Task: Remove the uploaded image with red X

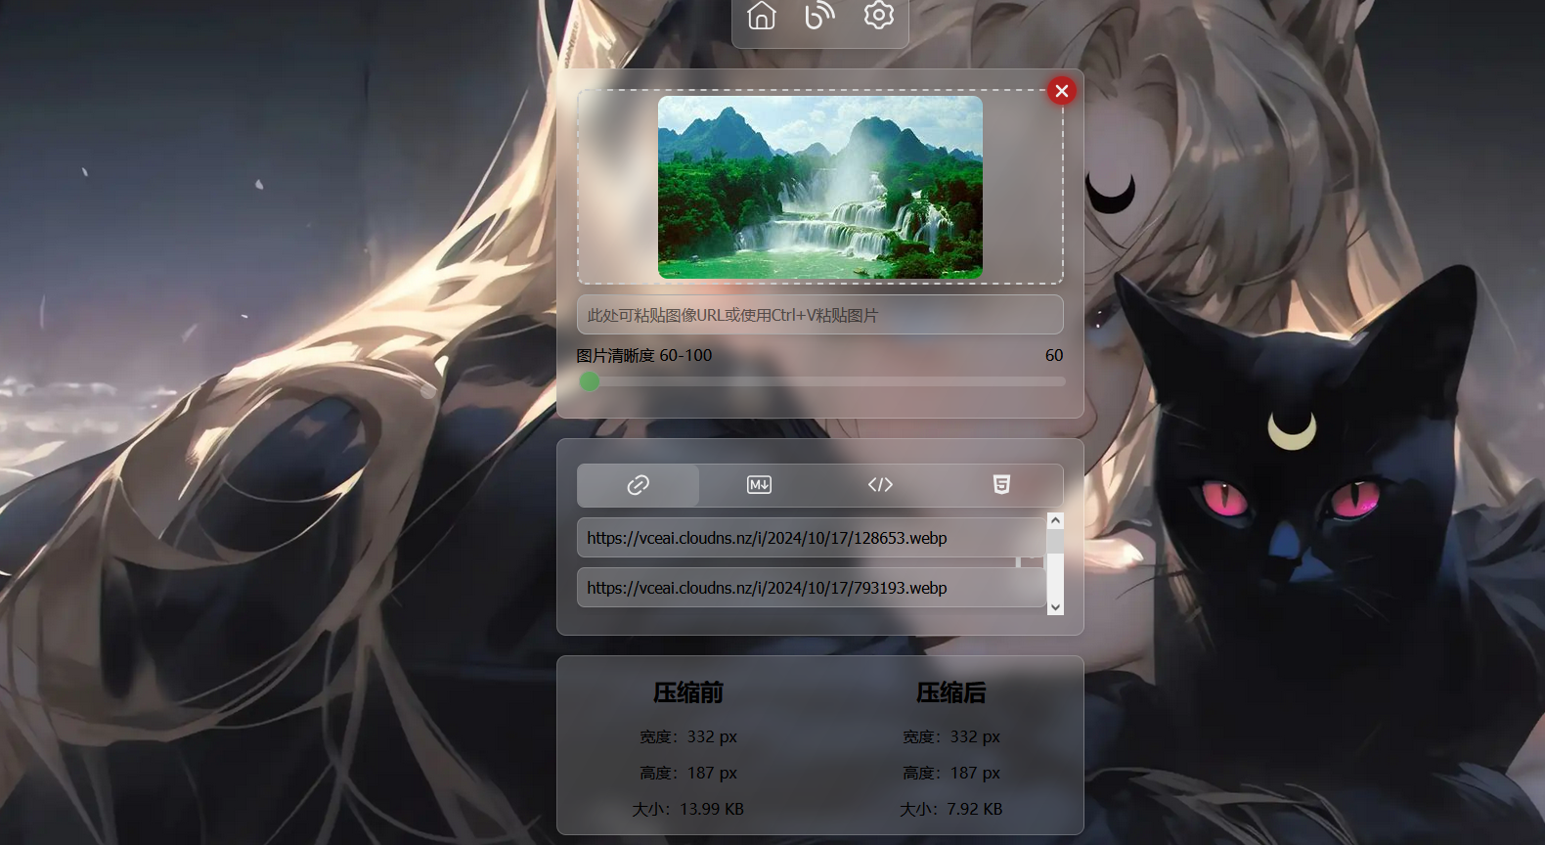Action: pyautogui.click(x=1061, y=91)
